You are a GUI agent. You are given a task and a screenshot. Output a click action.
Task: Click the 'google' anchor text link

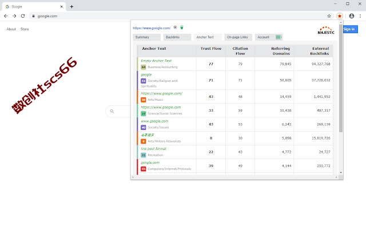point(146,74)
